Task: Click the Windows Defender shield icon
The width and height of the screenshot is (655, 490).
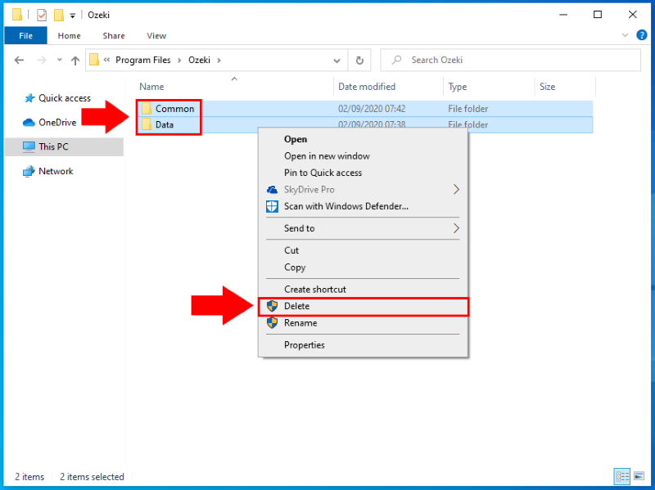Action: (x=272, y=206)
